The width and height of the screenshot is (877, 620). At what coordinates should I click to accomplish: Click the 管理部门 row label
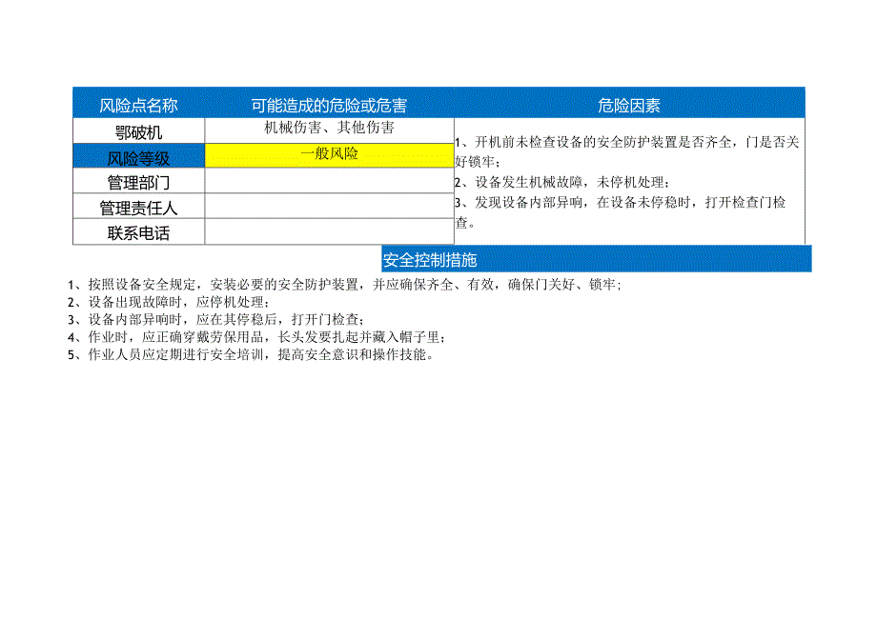[x=139, y=181]
